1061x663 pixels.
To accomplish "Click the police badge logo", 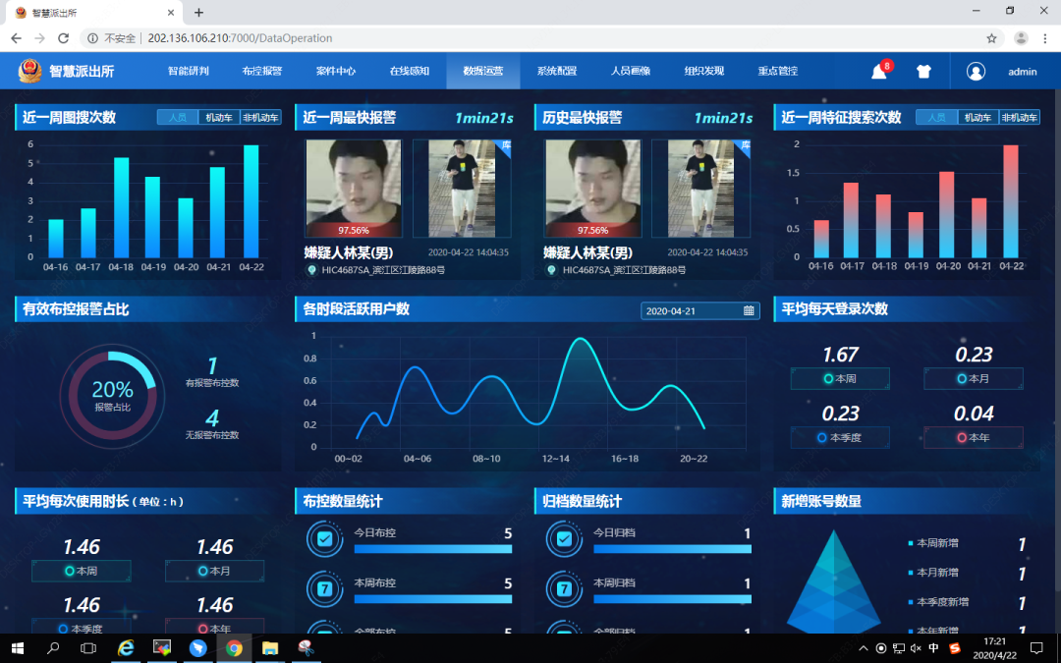I will coord(29,71).
